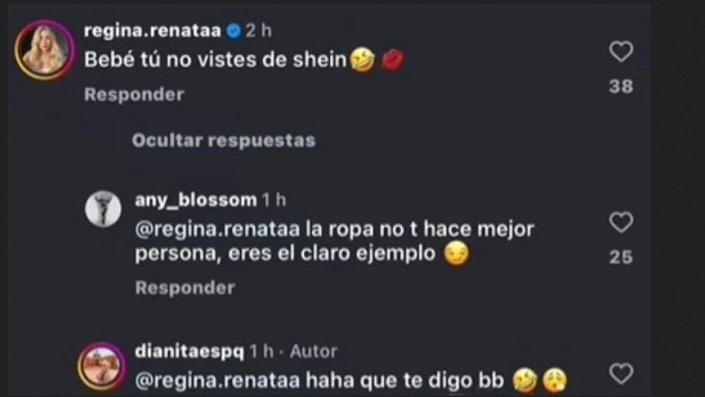Click @regina.renataa mention in dianitaespq's reply
This screenshot has width=705, height=397.
pyautogui.click(x=217, y=381)
